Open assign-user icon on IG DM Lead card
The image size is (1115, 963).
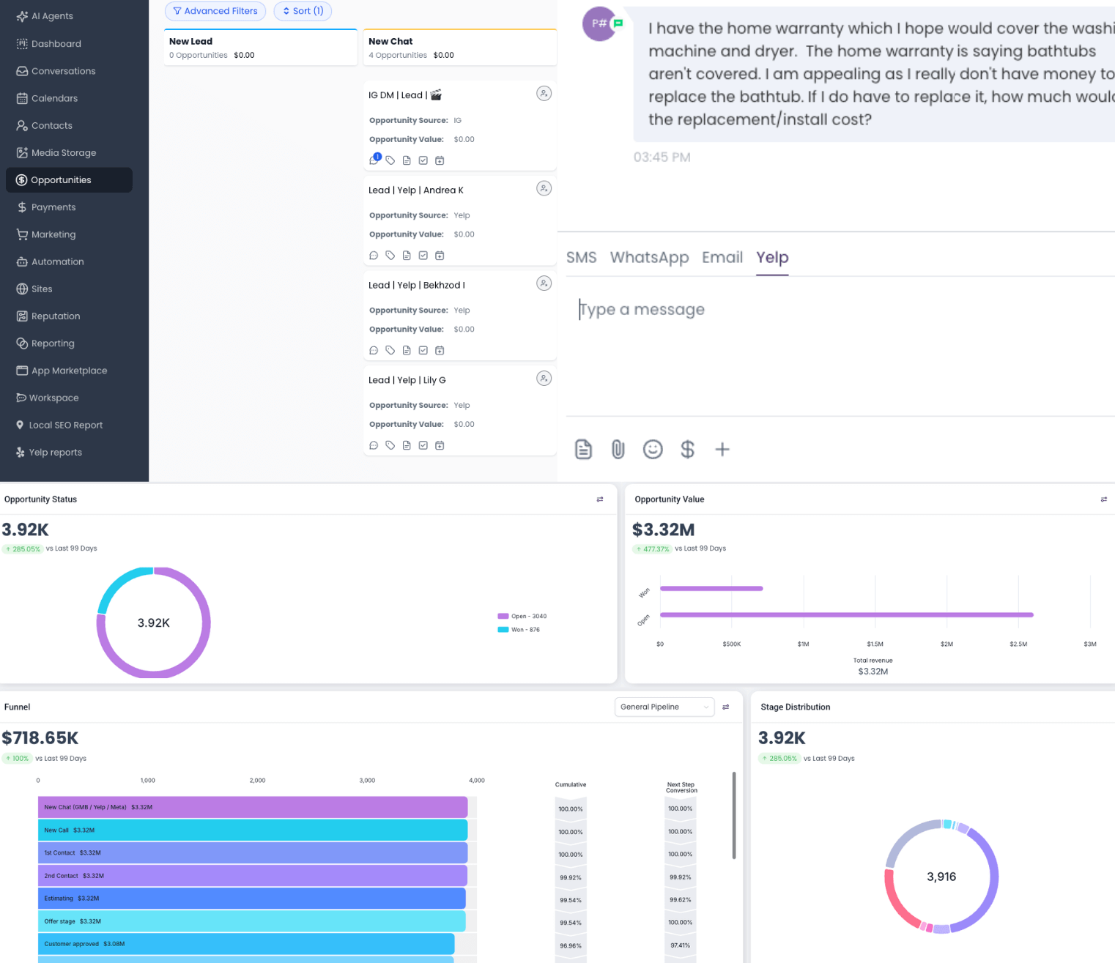coord(544,94)
